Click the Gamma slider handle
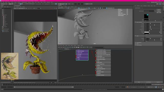Image resolution: width=164 pixels, height=92 pixels. (150, 24)
